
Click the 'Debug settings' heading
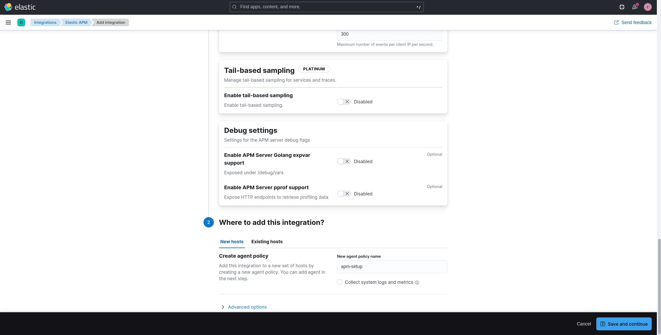(x=251, y=131)
